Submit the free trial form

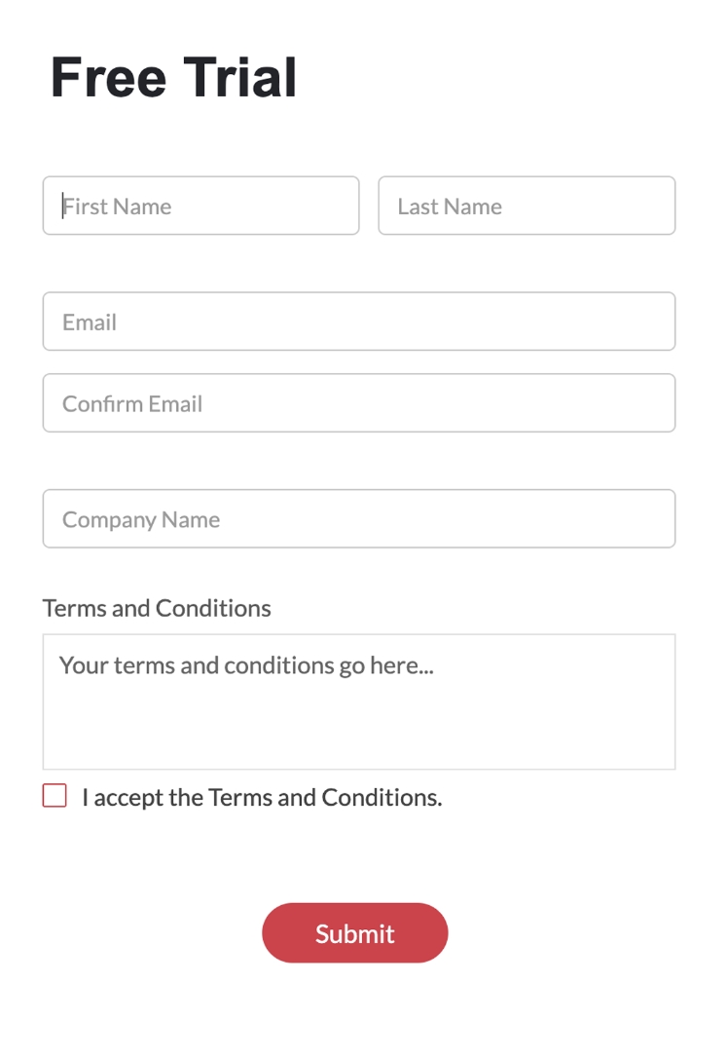(354, 933)
